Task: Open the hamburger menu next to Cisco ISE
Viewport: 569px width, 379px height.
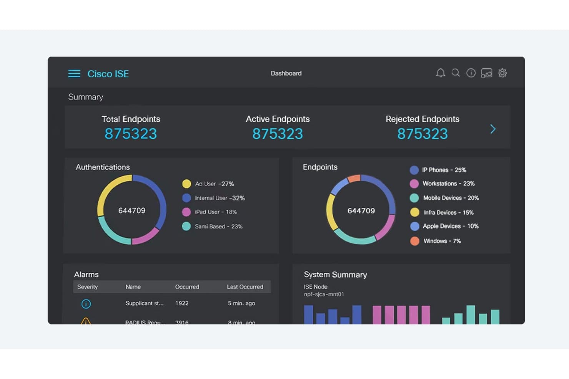Action: tap(74, 73)
